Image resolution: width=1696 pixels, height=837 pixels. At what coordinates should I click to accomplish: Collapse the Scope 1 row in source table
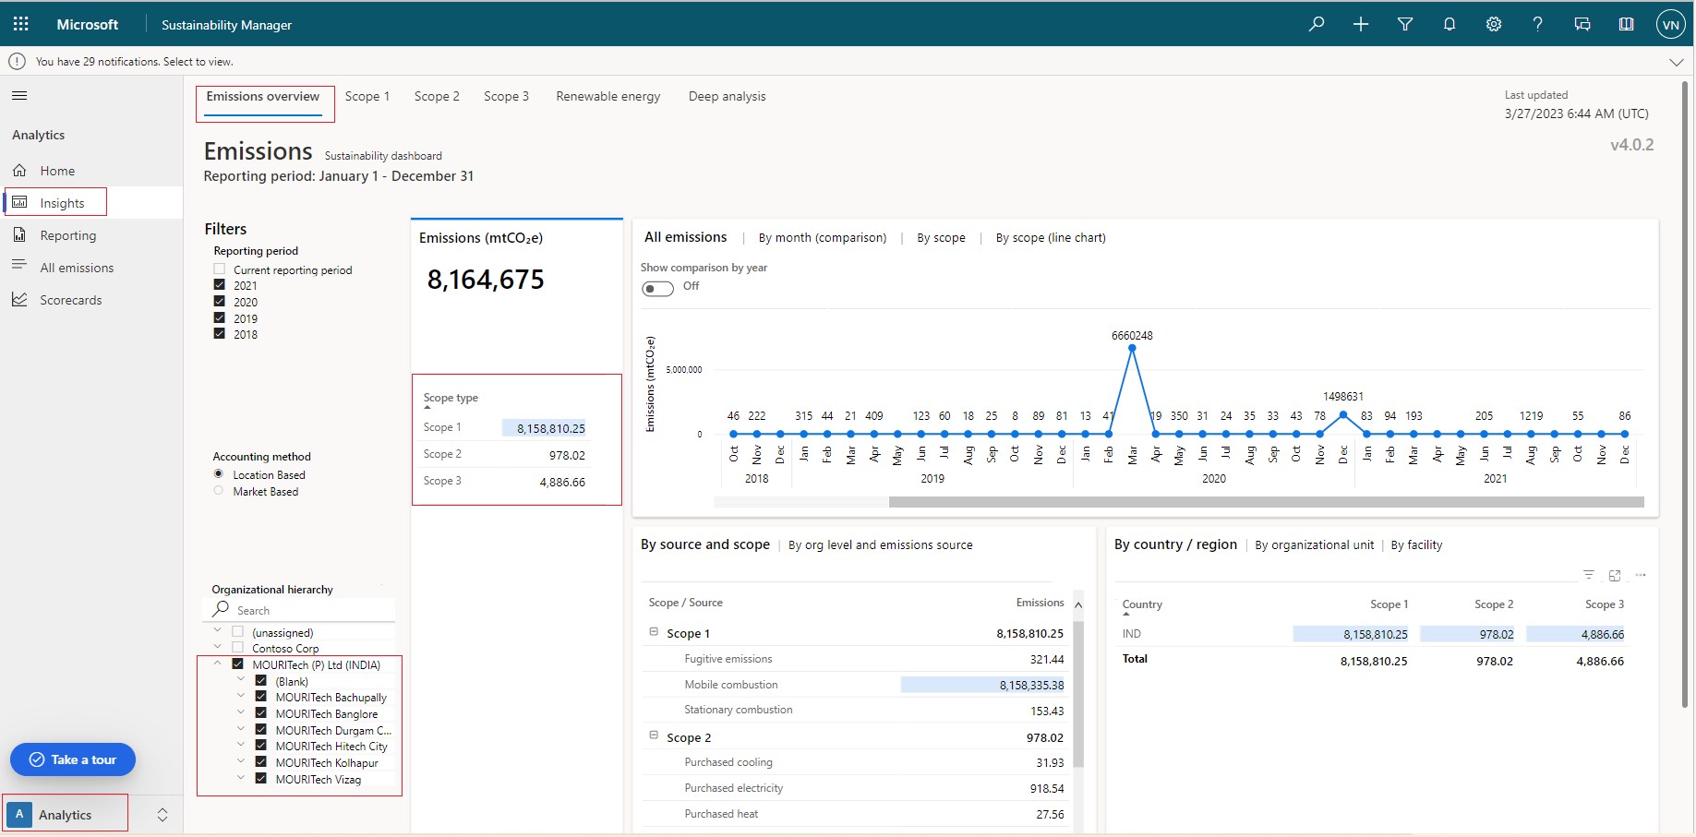654,632
